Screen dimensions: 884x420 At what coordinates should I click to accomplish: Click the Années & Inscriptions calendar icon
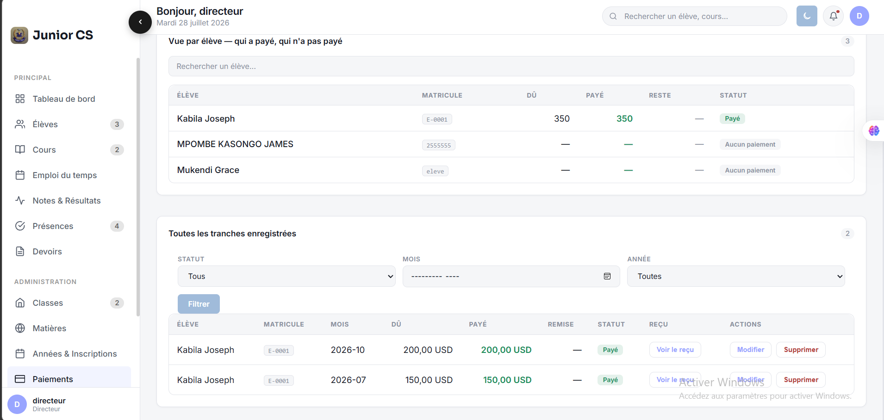pos(20,353)
